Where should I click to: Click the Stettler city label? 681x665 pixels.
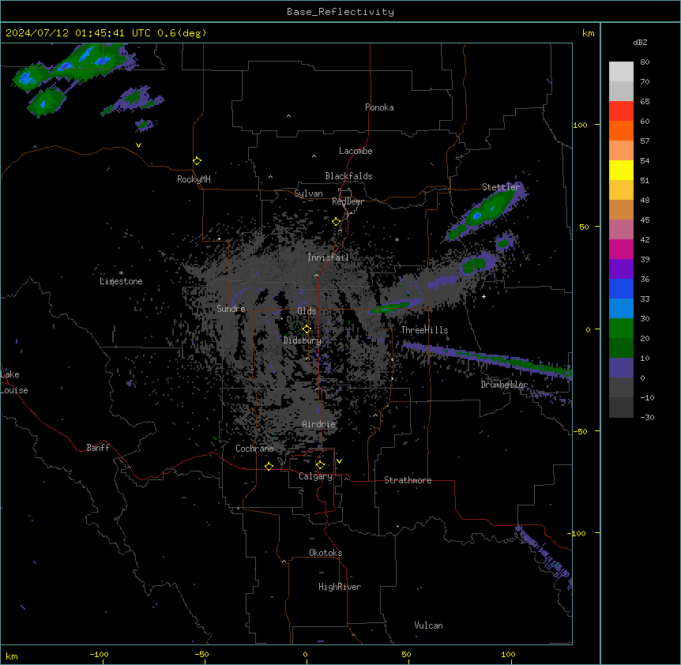click(x=501, y=187)
